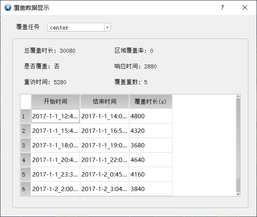Click the vertical scrollbar track in table

[x=238, y=185]
